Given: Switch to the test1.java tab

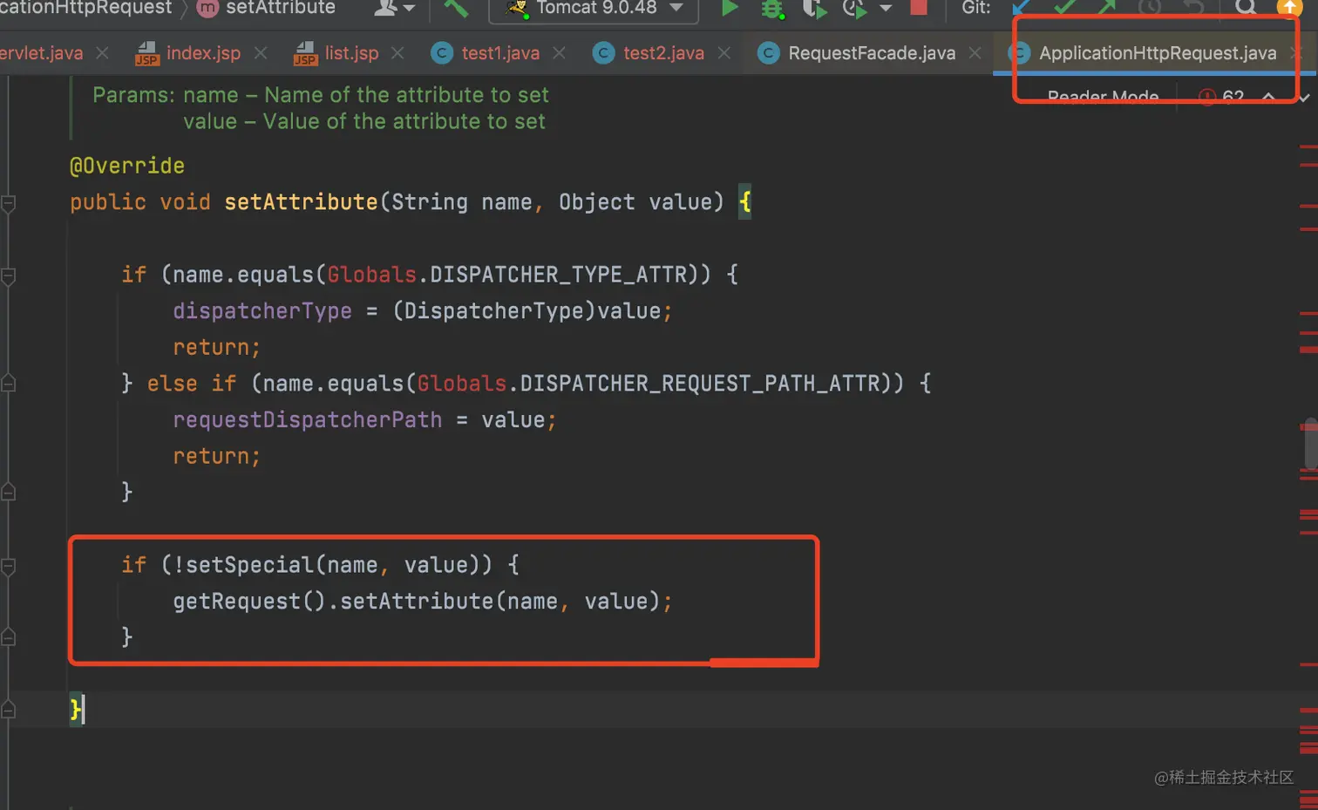Looking at the screenshot, I should click(x=500, y=53).
